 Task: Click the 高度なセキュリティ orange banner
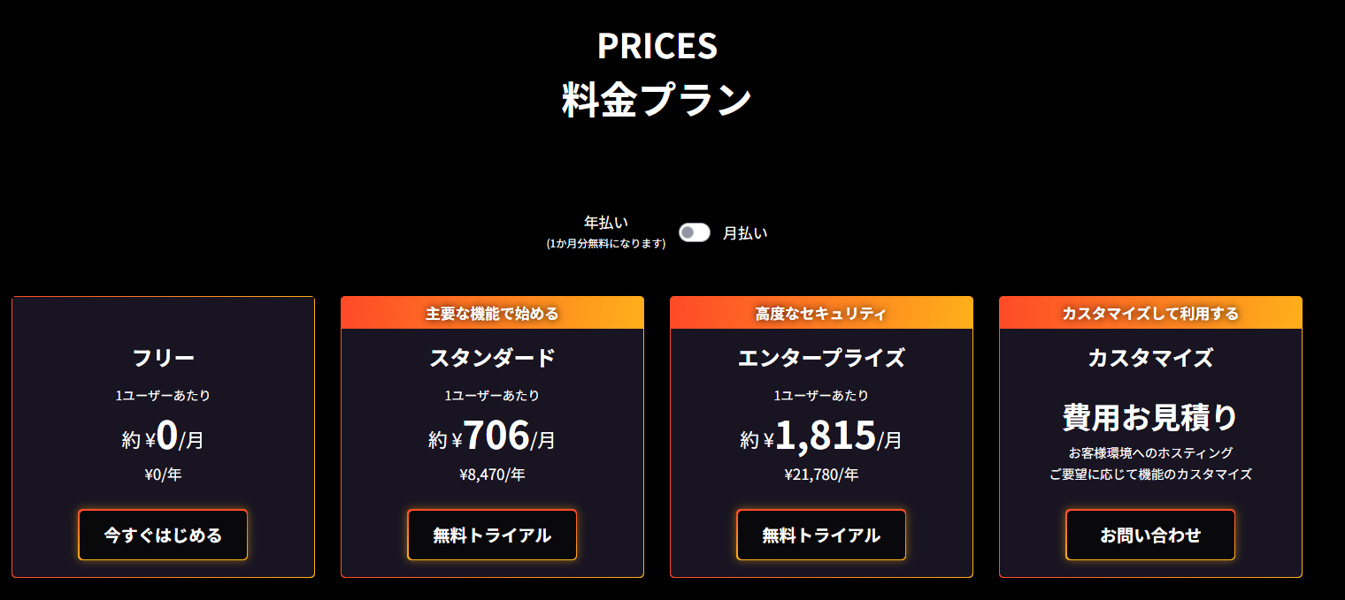click(821, 313)
